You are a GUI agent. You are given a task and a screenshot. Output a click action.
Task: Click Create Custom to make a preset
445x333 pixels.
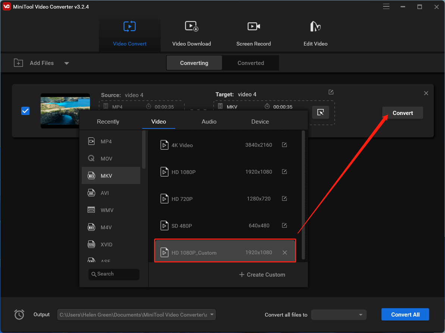(x=262, y=274)
